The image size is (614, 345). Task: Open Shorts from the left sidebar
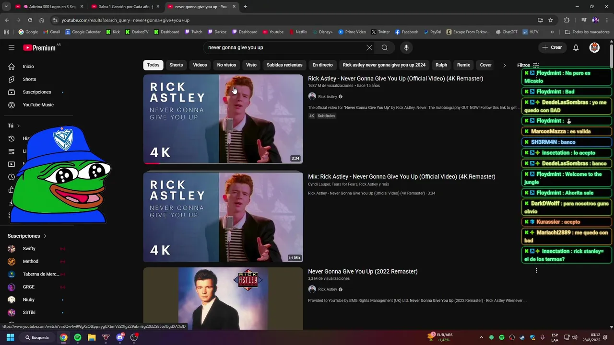click(30, 79)
